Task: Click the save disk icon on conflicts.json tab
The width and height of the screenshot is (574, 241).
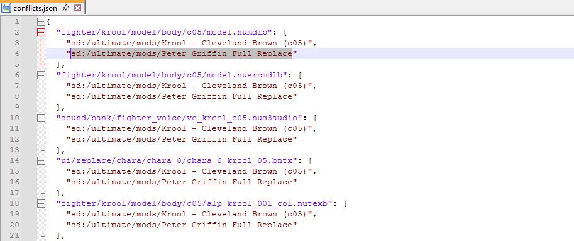Action: (6, 8)
